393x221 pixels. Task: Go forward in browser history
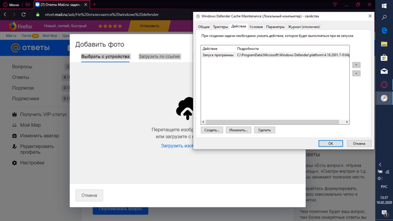tap(14, 15)
